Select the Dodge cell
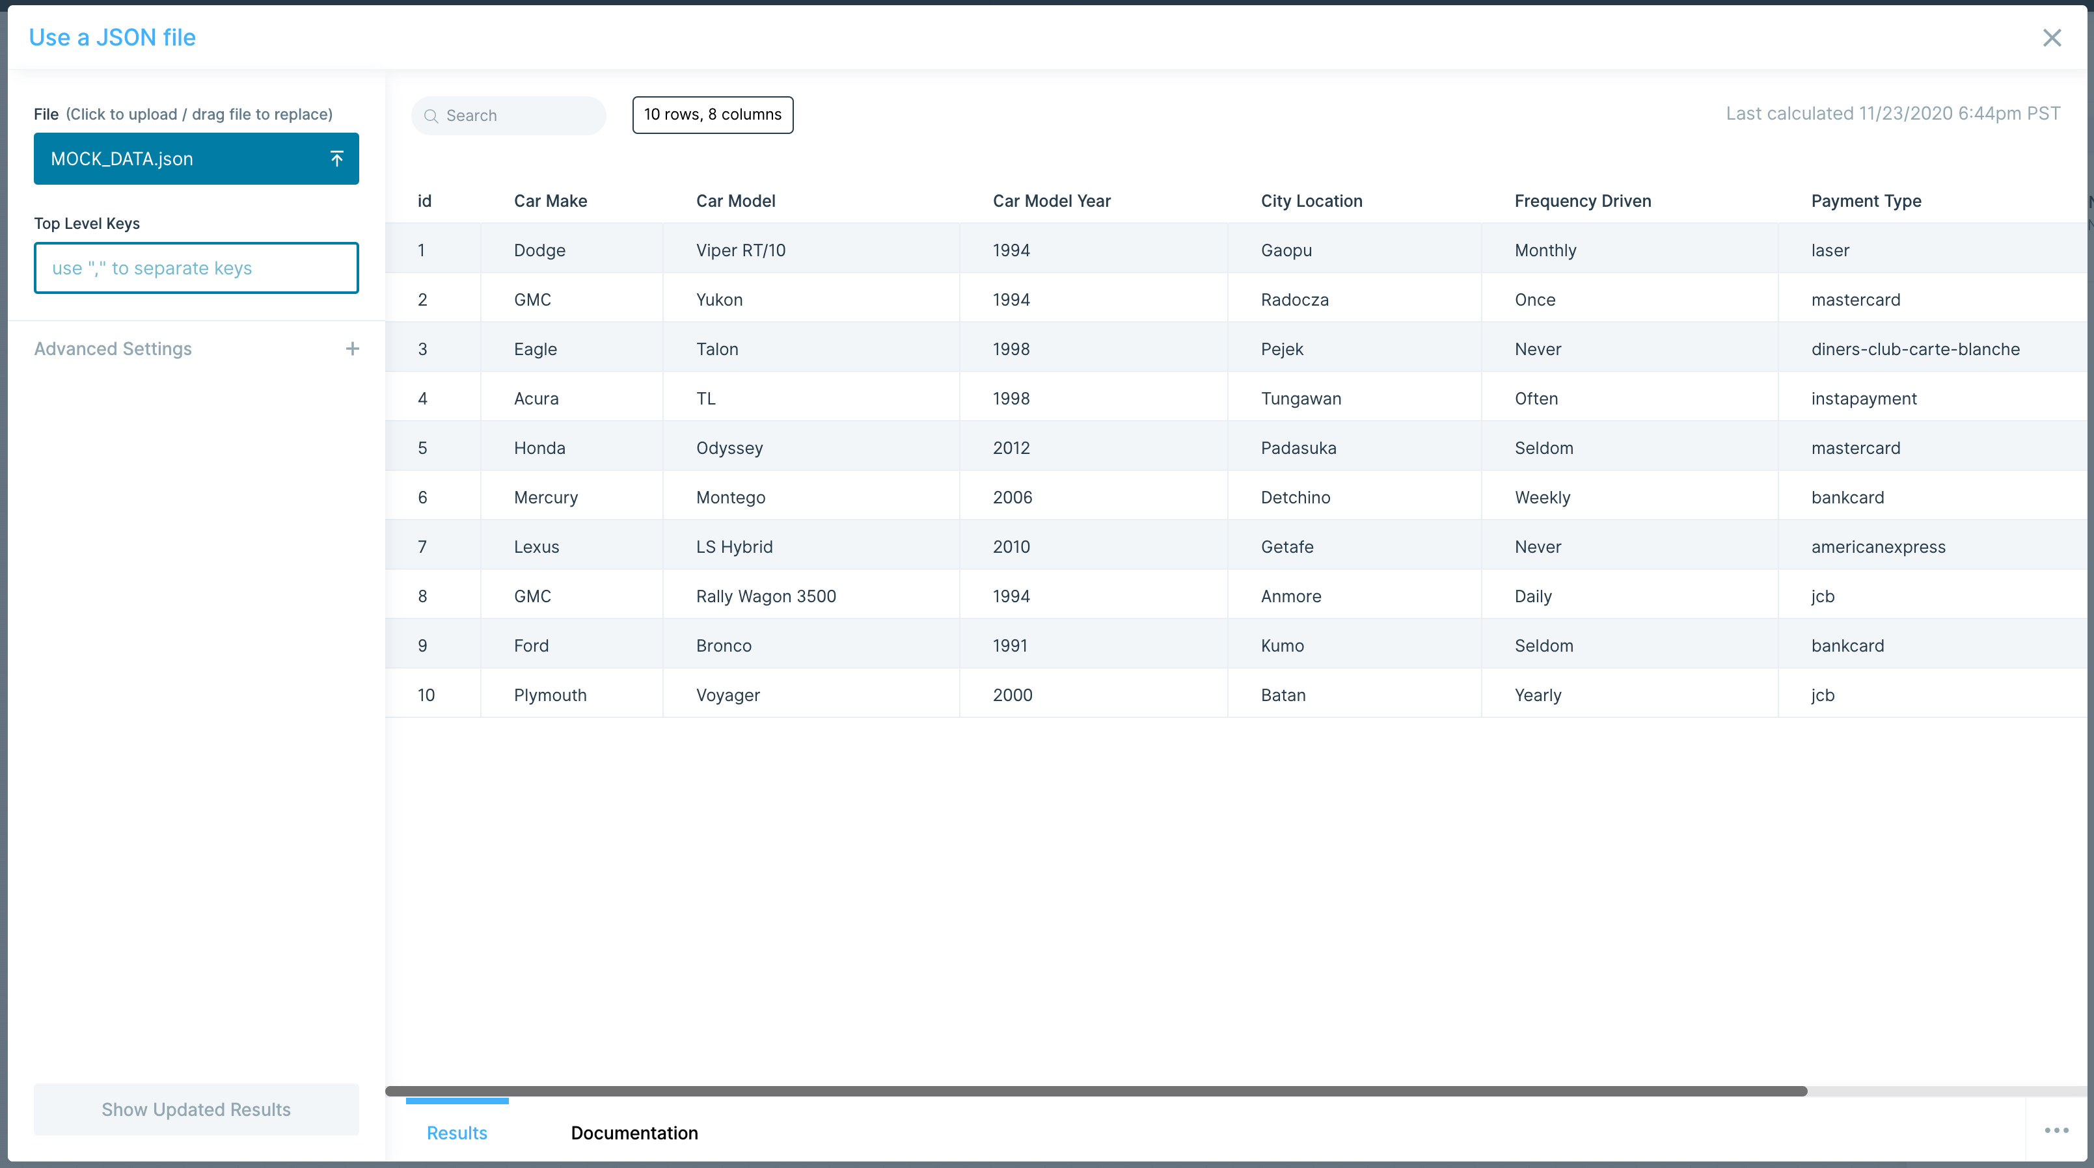The height and width of the screenshot is (1168, 2094). [x=571, y=249]
